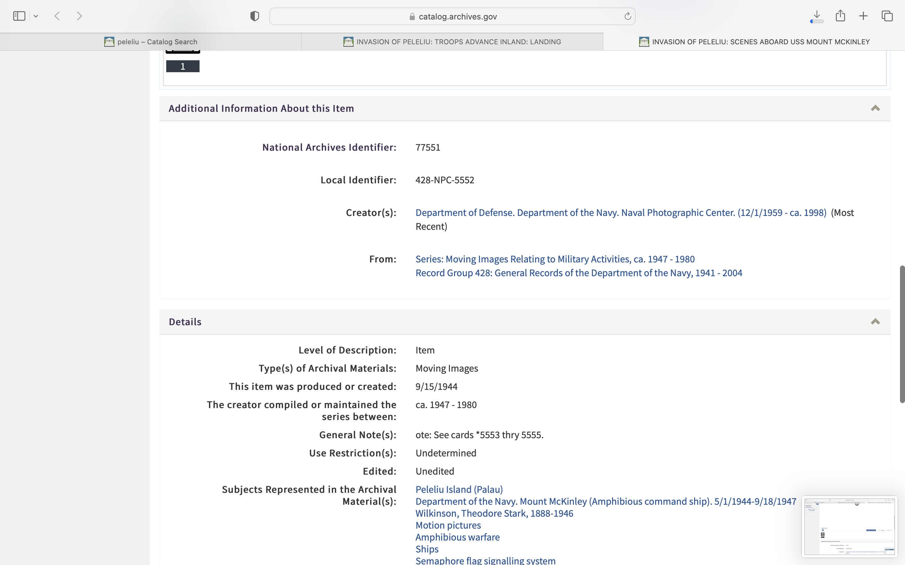This screenshot has height=565, width=905.
Task: Open the Naval Photographic Center creator link
Action: [x=621, y=213]
